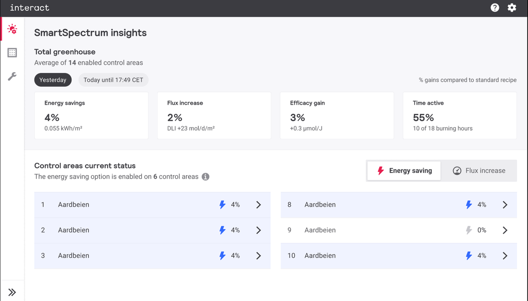Click the SmartSpectrum insights heading
The height and width of the screenshot is (301, 528).
tap(90, 33)
